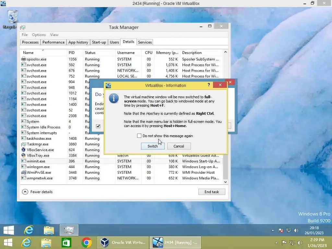Image resolution: width=332 pixels, height=249 pixels.
Task: Sort by the CPU column header
Action: click(148, 53)
